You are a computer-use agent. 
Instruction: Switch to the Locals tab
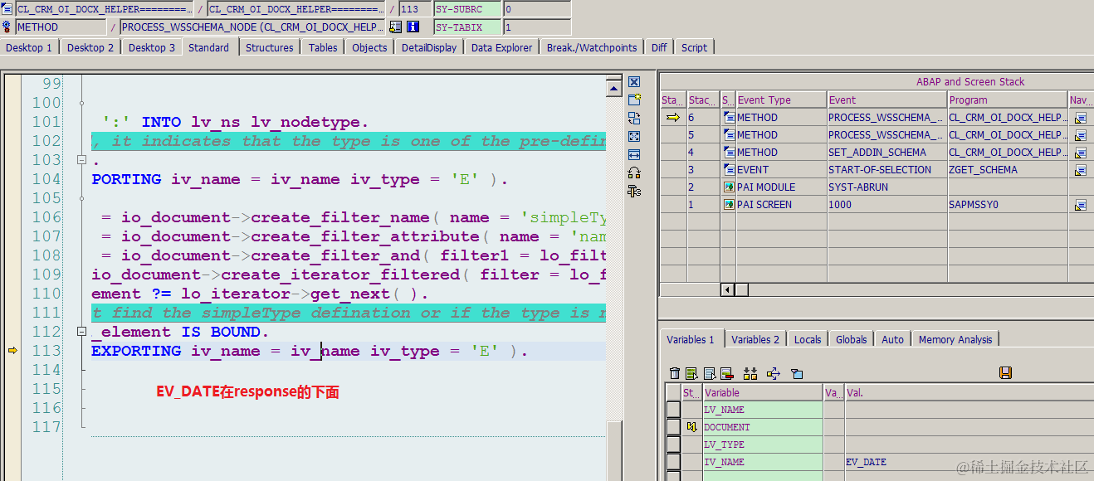tap(808, 339)
